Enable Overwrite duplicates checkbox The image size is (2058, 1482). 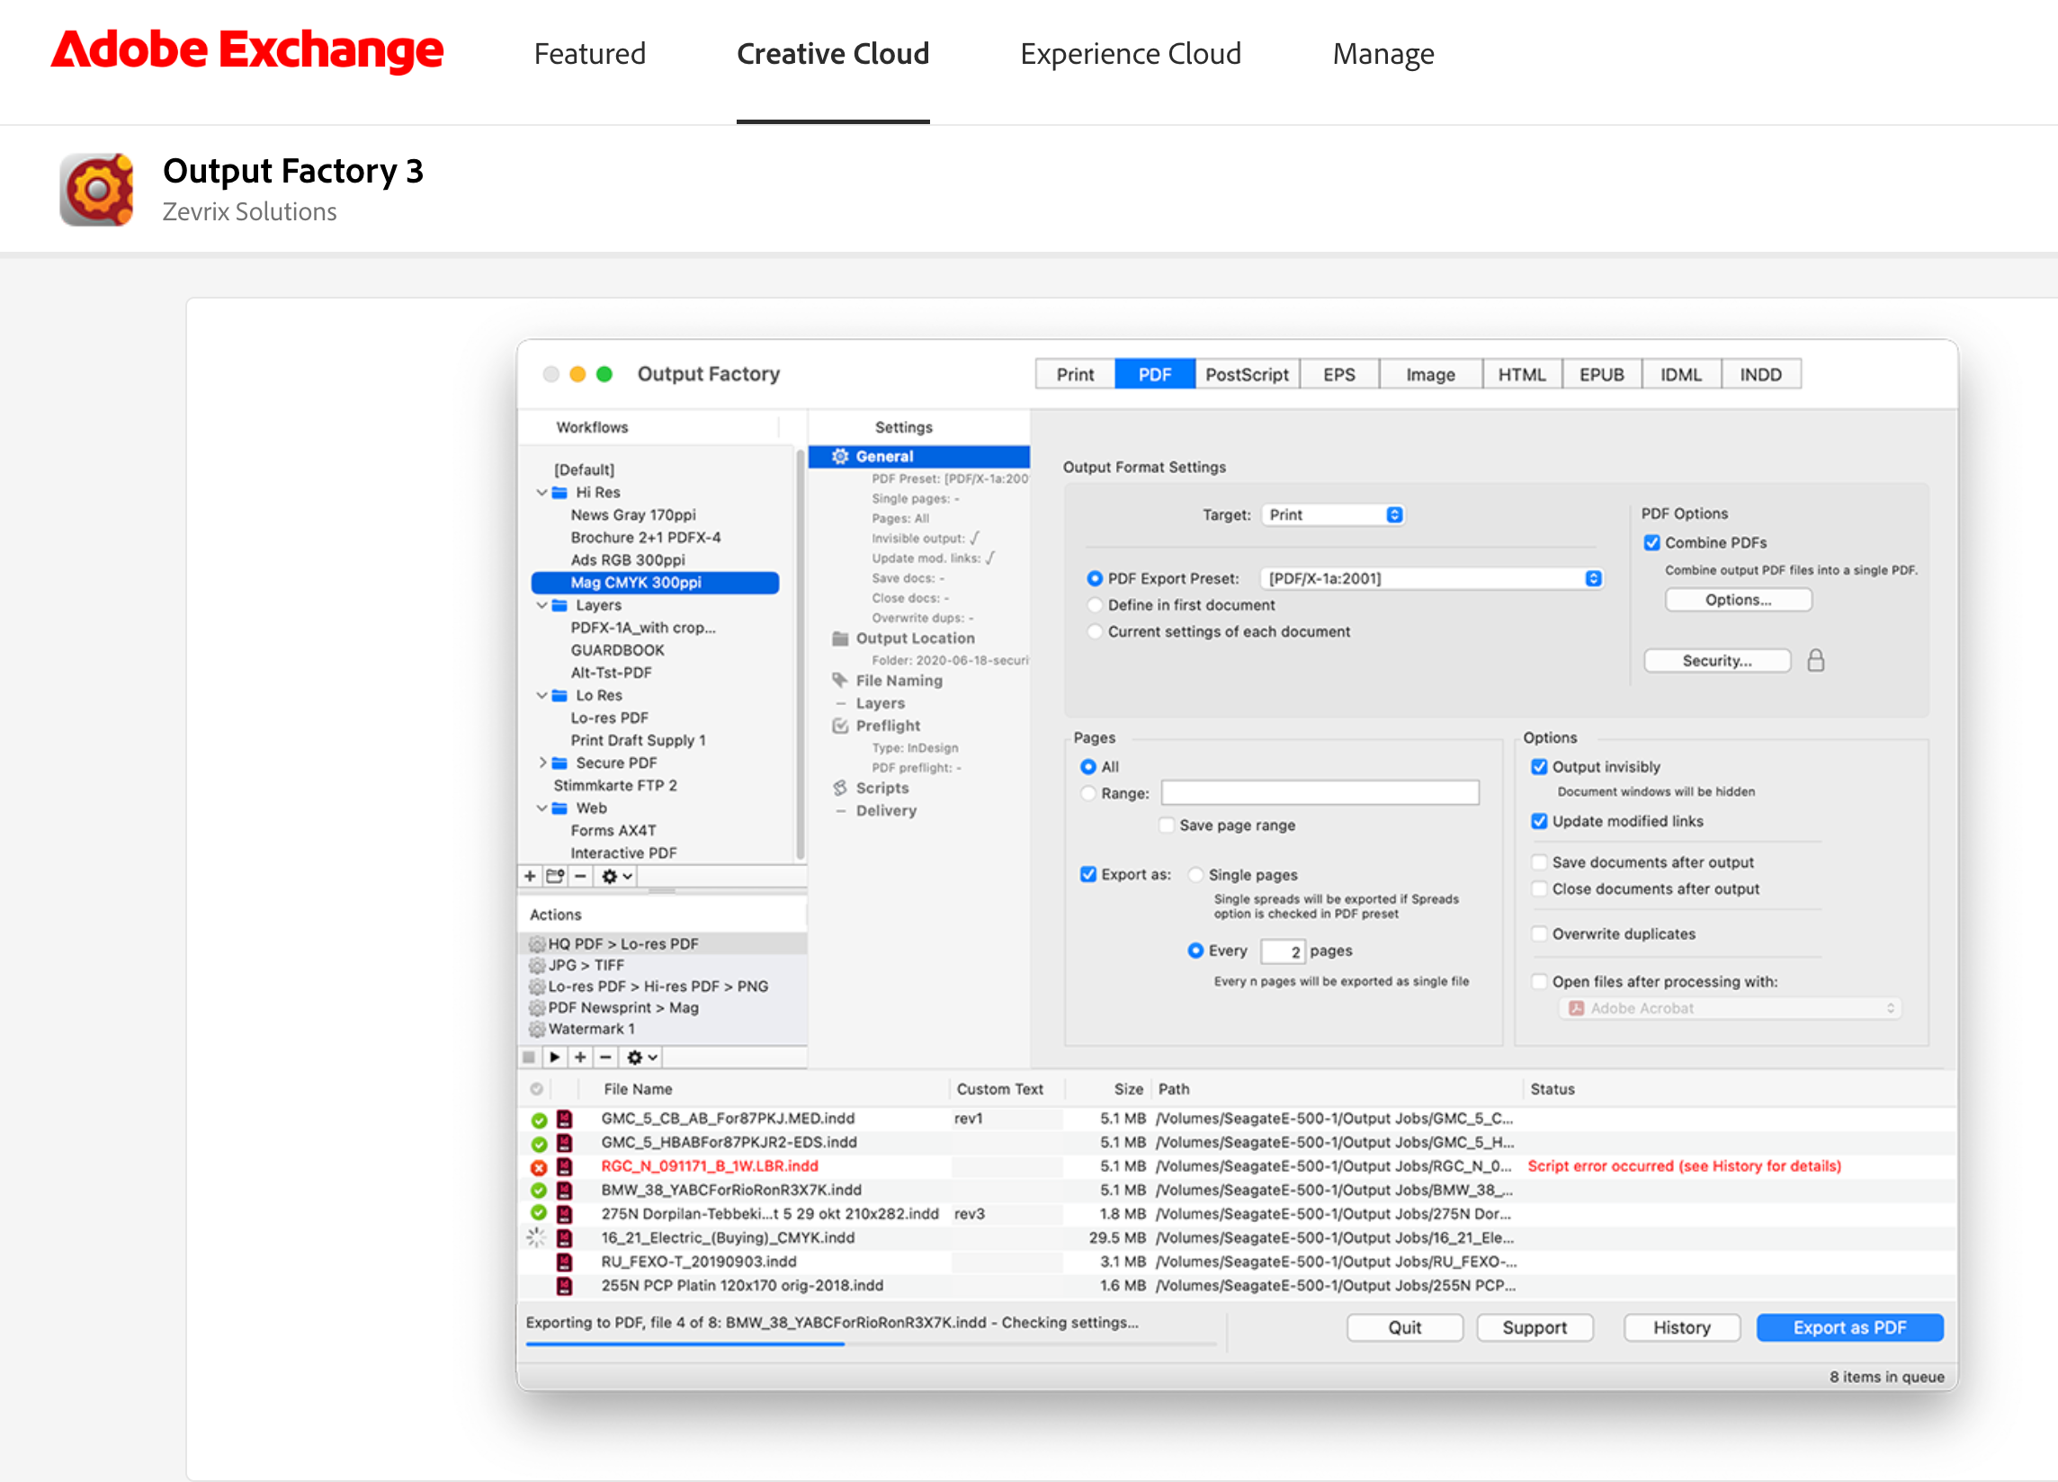[1539, 933]
